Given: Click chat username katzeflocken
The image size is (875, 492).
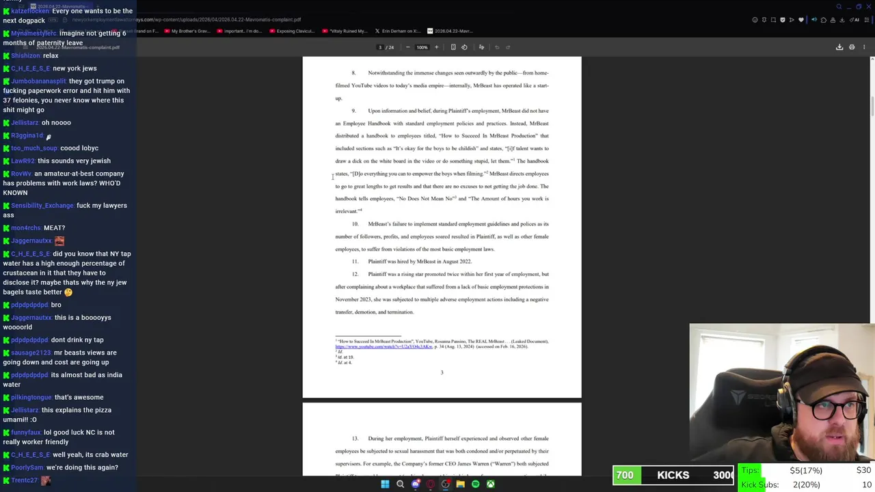Looking at the screenshot, I should click(30, 11).
